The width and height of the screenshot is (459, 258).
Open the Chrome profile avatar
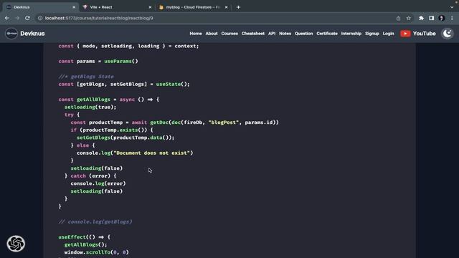pyautogui.click(x=442, y=18)
